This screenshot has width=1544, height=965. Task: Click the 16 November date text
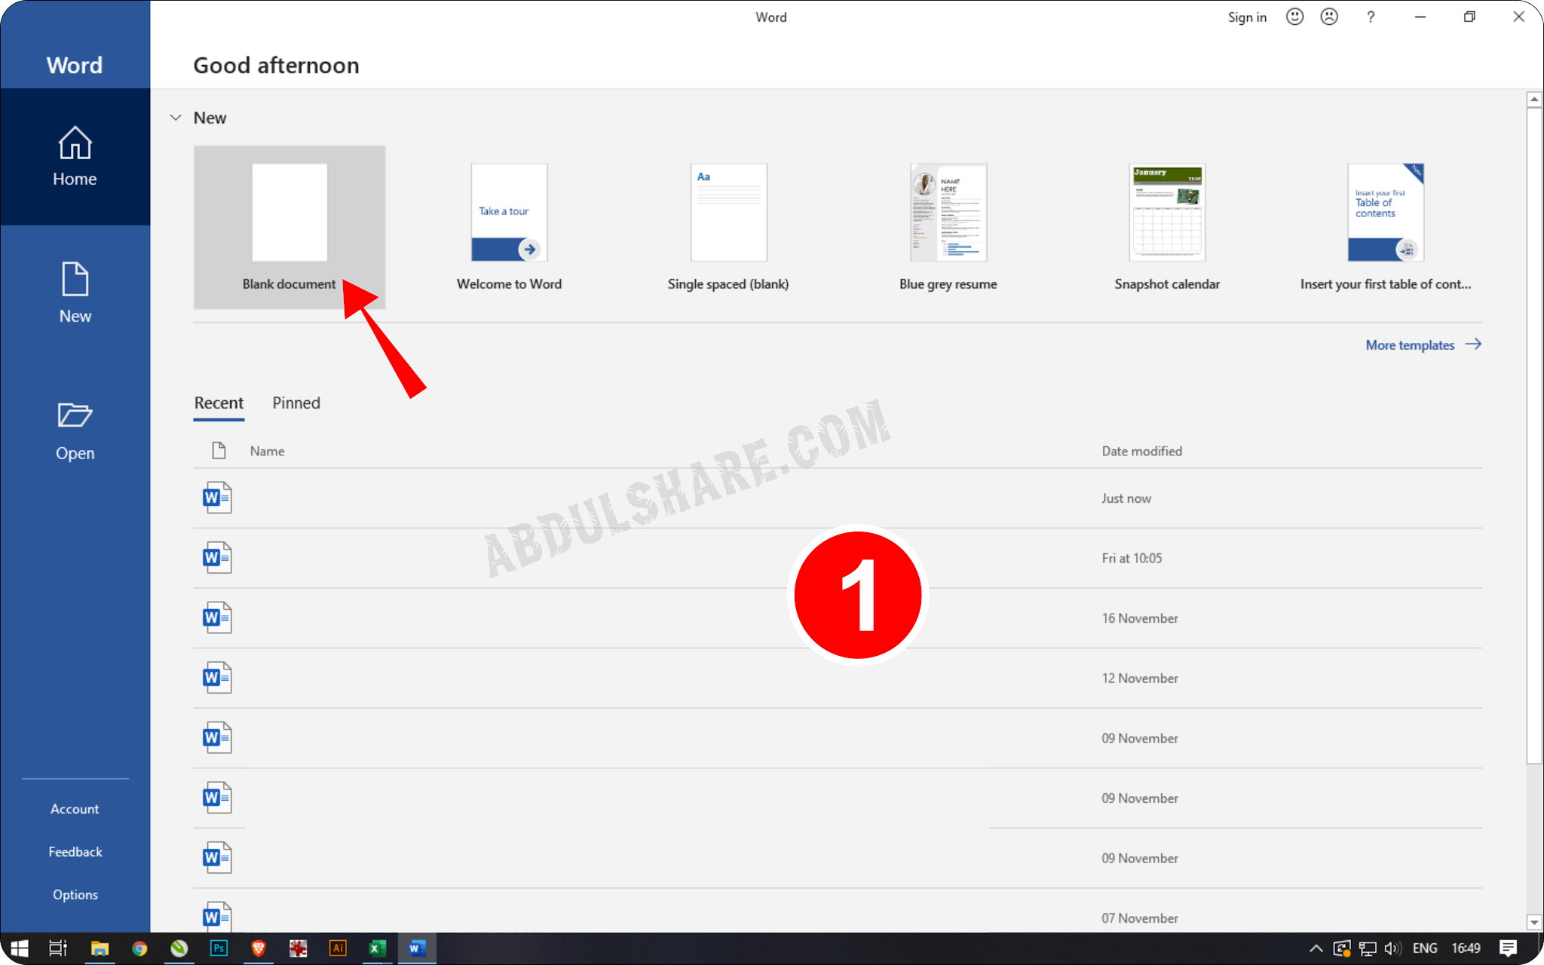pos(1140,618)
